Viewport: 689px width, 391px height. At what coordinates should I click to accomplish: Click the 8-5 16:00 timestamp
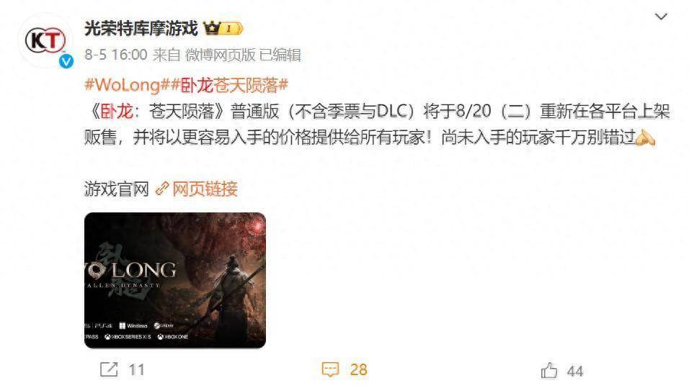click(x=116, y=55)
